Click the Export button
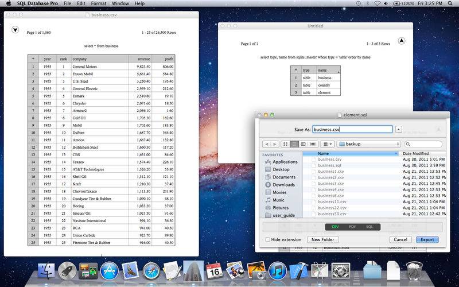Viewport: 459px width, 287px height. pyautogui.click(x=427, y=239)
